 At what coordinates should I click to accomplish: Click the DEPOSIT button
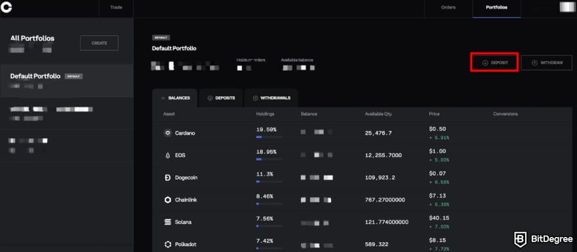(x=494, y=63)
